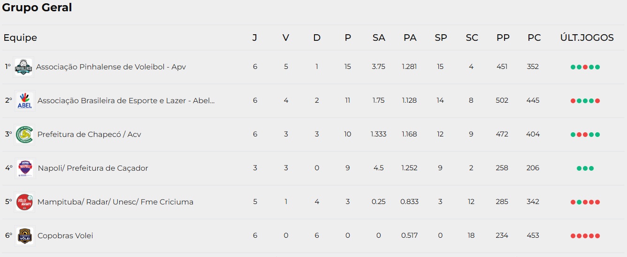Click the ÚLT.JOGOS column header

click(587, 38)
